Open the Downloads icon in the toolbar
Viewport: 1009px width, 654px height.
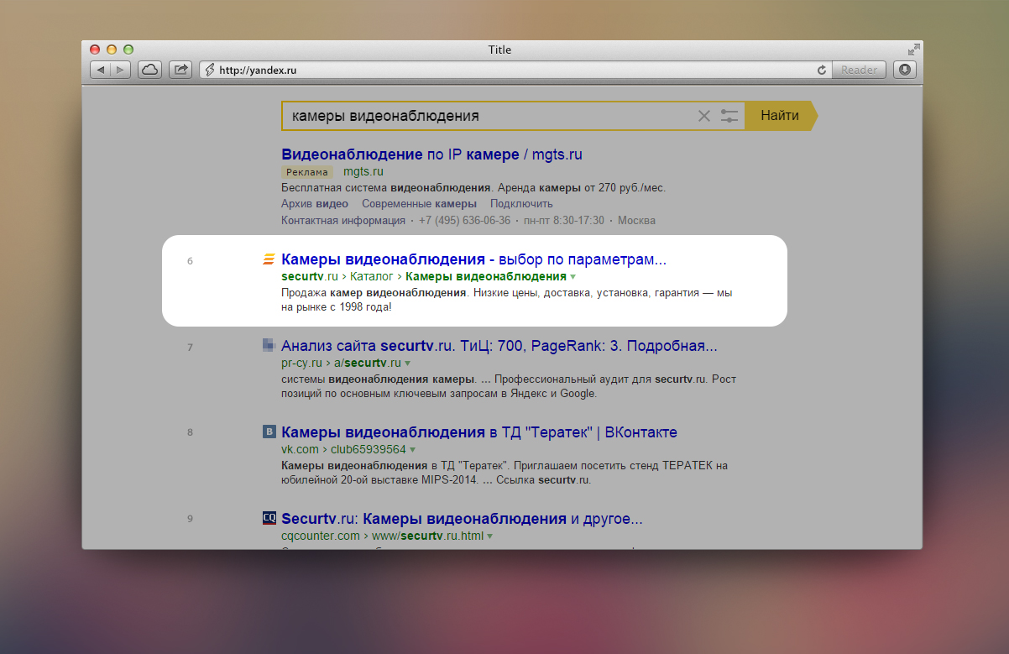905,71
